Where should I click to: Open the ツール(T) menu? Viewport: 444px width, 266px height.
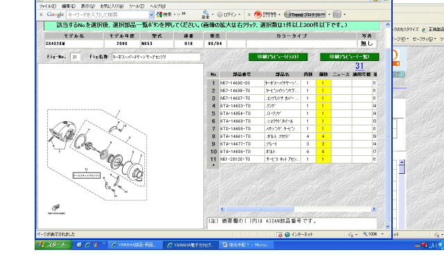click(137, 6)
